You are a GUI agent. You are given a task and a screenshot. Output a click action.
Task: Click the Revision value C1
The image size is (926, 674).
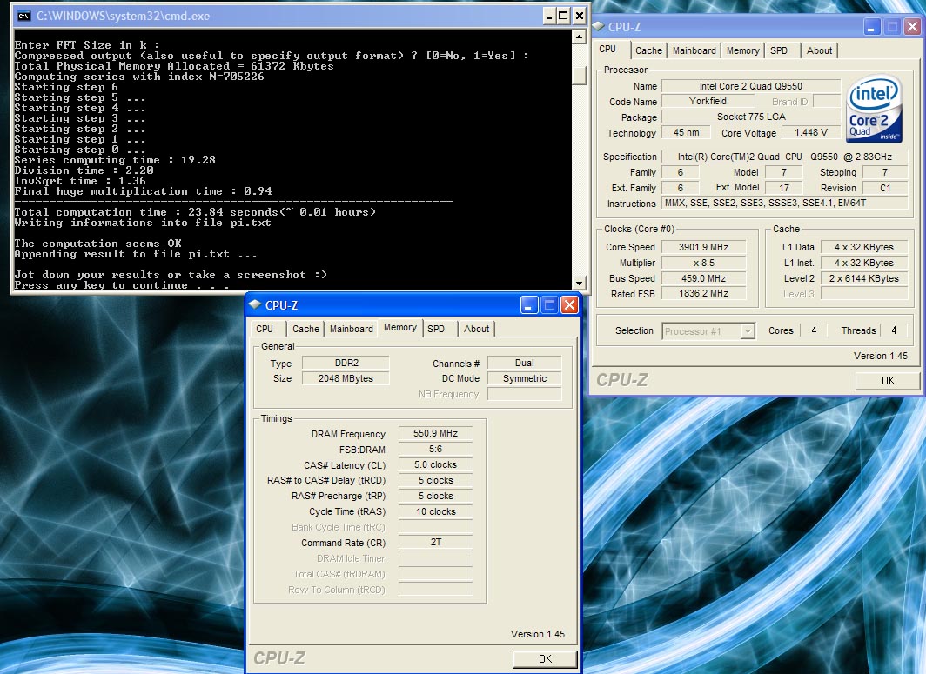click(x=884, y=188)
